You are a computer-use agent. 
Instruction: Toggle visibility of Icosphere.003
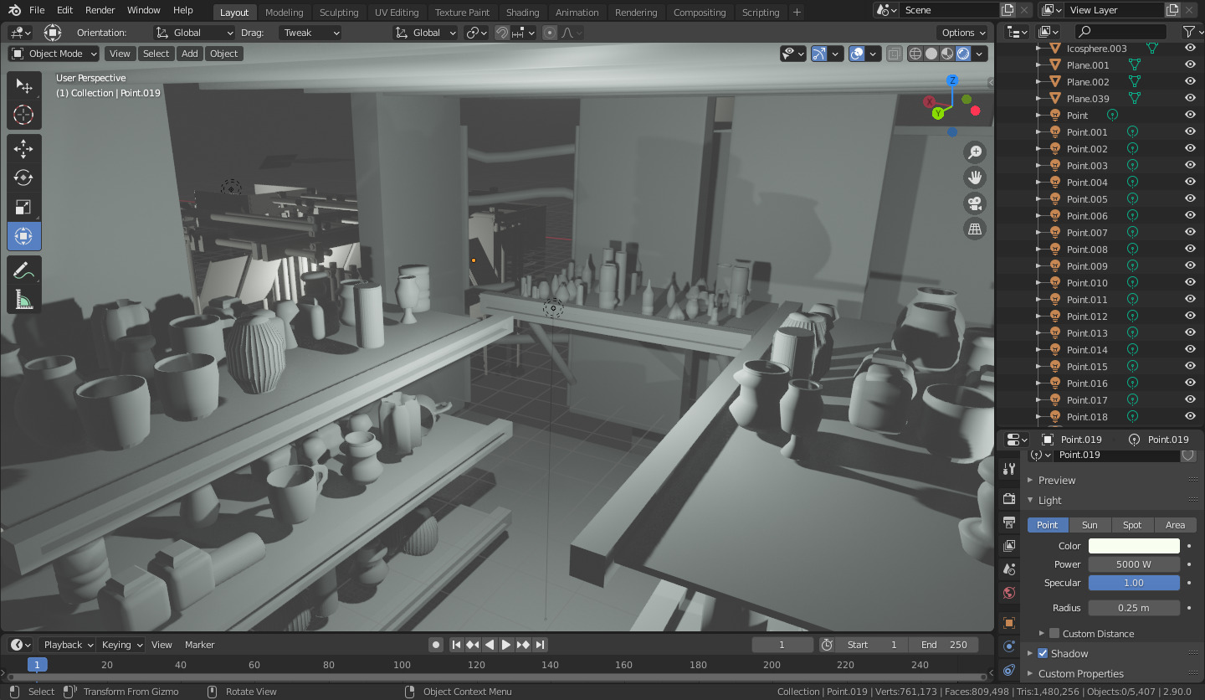1190,49
